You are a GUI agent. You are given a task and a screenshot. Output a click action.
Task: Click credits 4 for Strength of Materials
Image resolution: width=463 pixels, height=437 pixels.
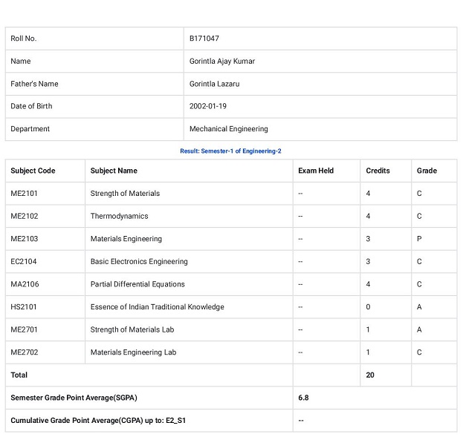(x=368, y=194)
